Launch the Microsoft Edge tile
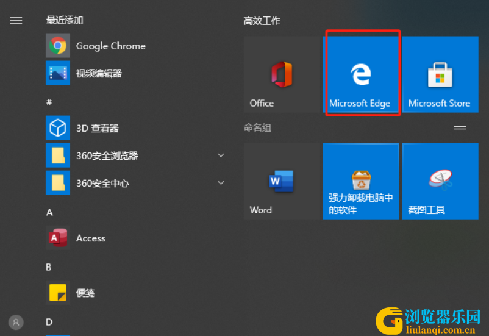 pyautogui.click(x=361, y=74)
